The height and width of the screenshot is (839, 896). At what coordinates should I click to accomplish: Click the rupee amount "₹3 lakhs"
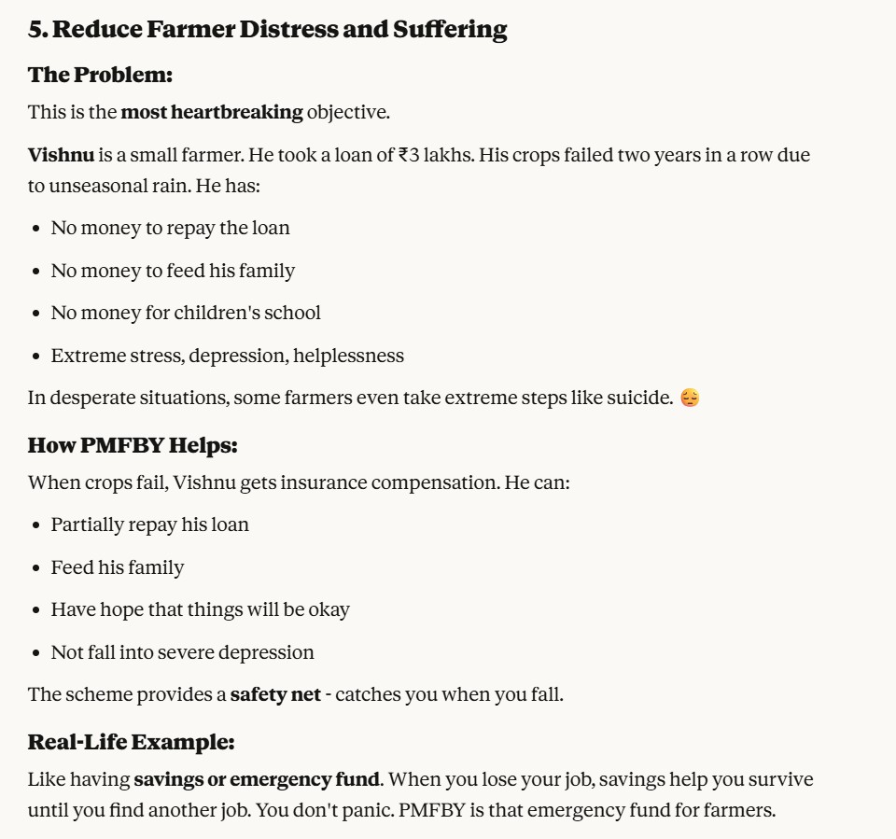point(436,154)
